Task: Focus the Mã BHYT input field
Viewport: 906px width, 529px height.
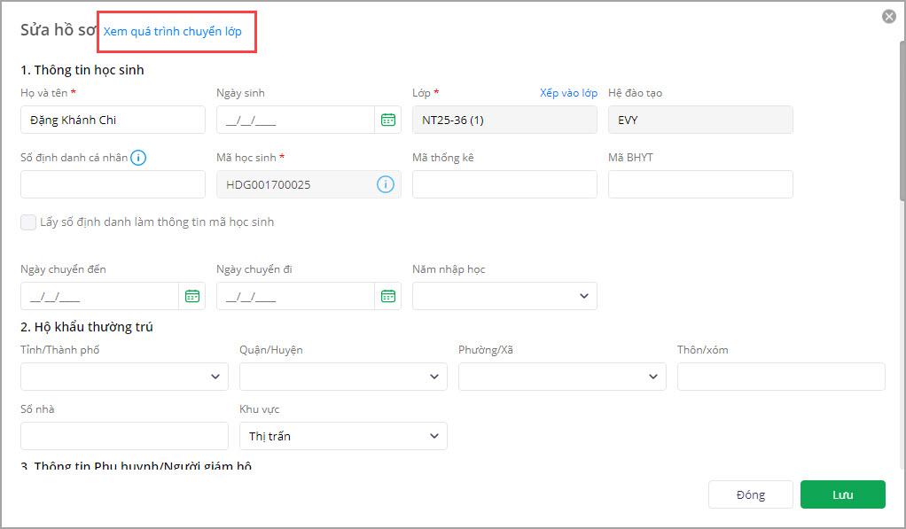Action: 700,184
